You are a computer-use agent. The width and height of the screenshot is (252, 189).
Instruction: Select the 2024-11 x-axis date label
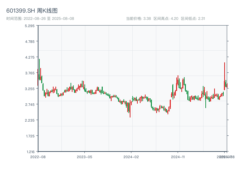(x=178, y=157)
